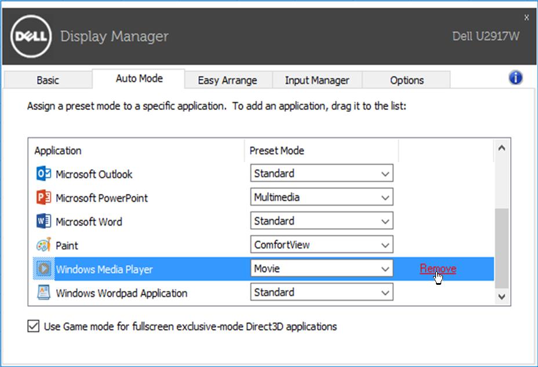538x367 pixels.
Task: Click the Remove link for Windows Media Player
Action: [x=438, y=269]
